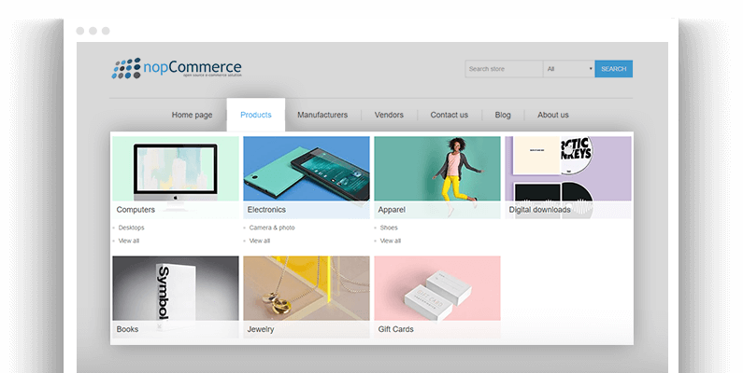
Task: Open the Manufacturers menu item
Action: coord(322,115)
